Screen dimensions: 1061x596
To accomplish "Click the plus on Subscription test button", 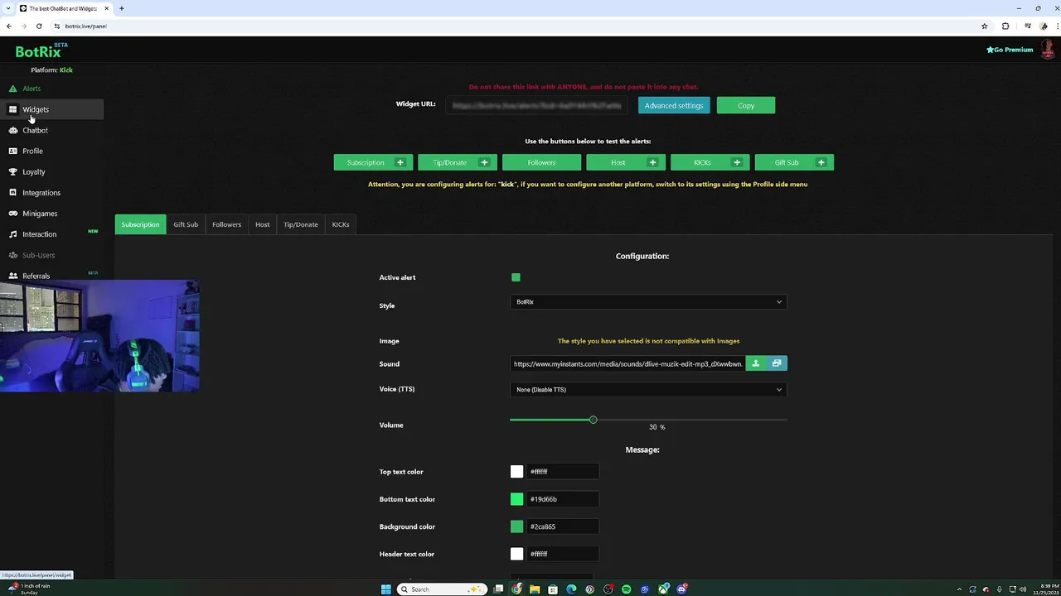I will point(400,162).
